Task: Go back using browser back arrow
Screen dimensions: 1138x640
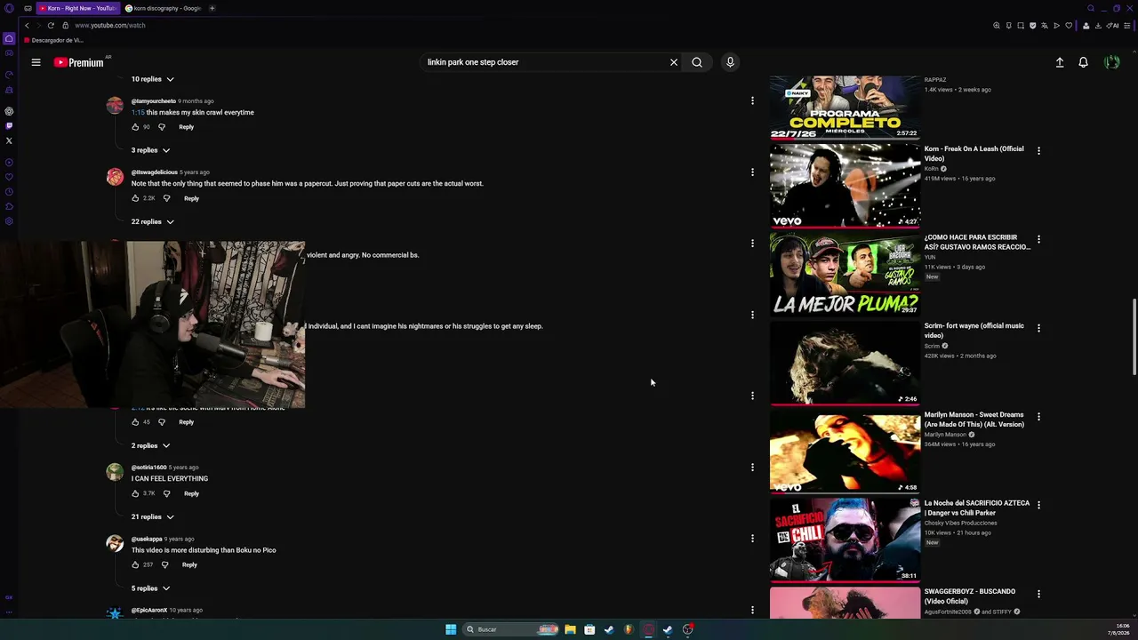Action: pyautogui.click(x=27, y=25)
